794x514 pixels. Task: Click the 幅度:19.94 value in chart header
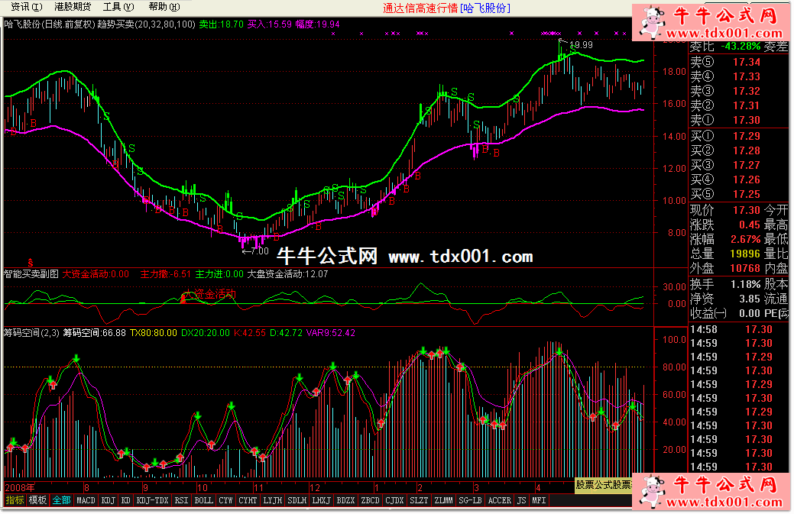pyautogui.click(x=317, y=24)
